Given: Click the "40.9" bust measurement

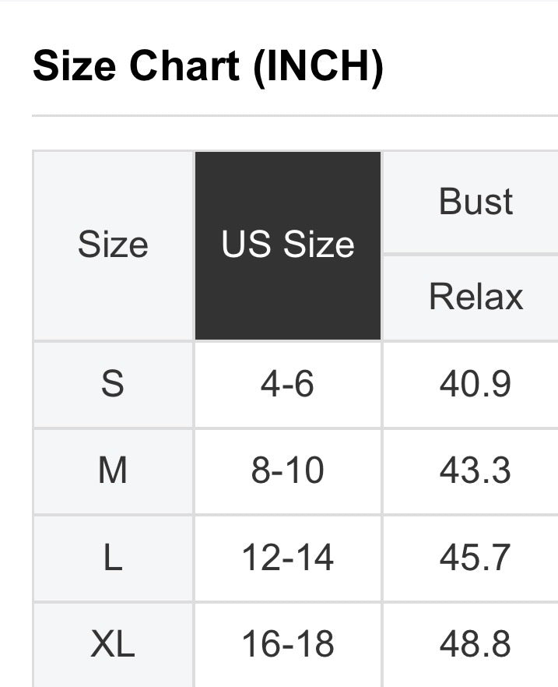Looking at the screenshot, I should (476, 384).
